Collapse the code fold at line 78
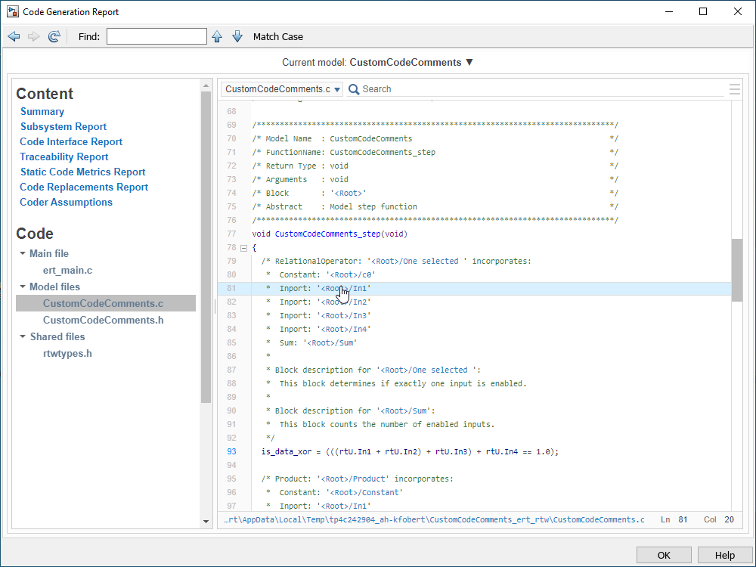Viewport: 756px width, 567px height. 243,248
